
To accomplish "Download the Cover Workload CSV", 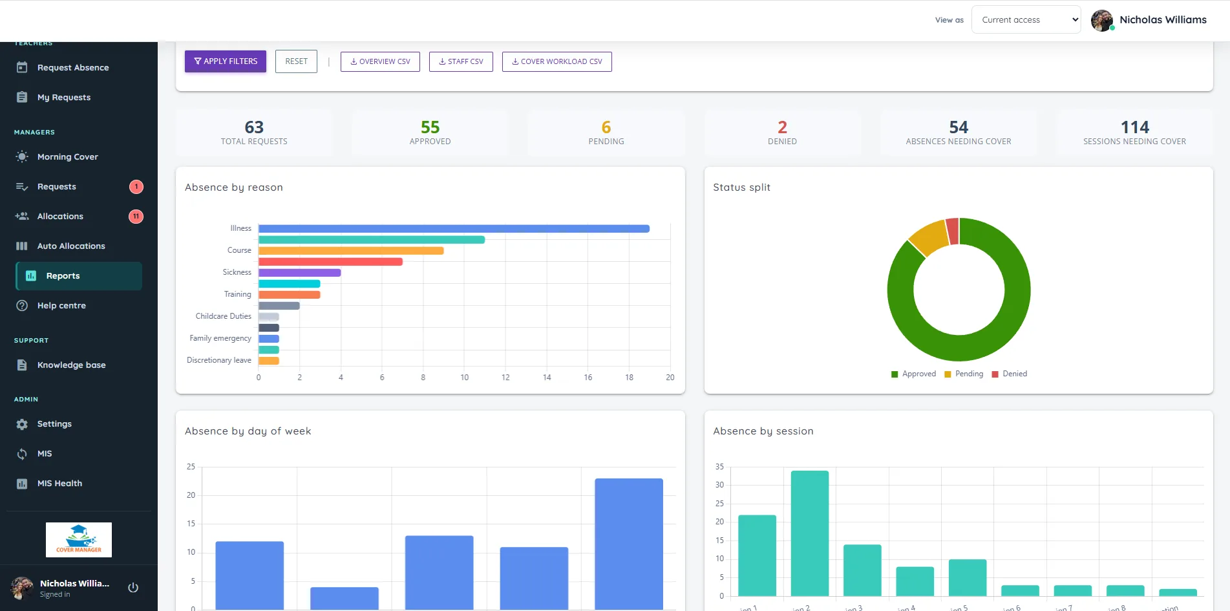I will tap(557, 61).
